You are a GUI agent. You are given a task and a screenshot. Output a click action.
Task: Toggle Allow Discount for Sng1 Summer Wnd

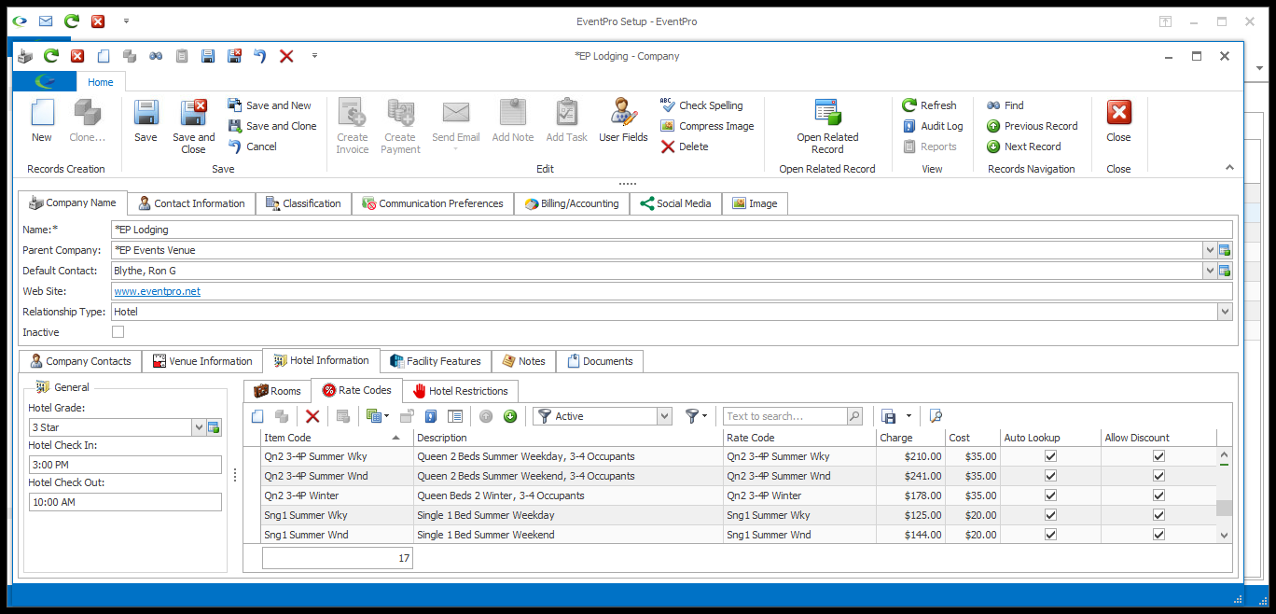tap(1158, 535)
